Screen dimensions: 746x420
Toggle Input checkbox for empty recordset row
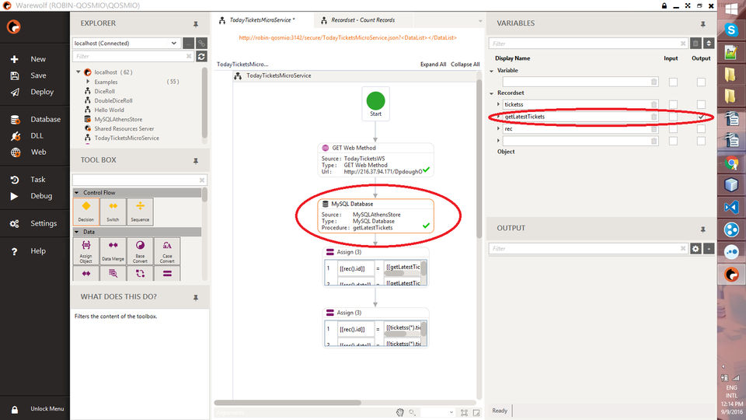coord(673,141)
